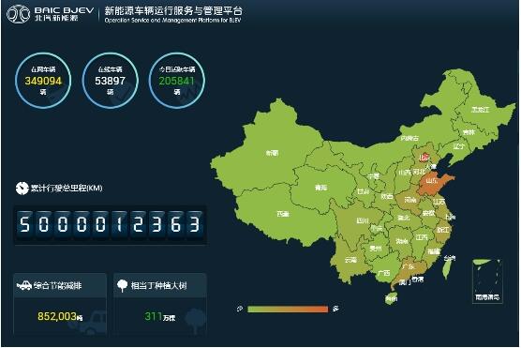Click the legend gradient color bar

(x=288, y=310)
